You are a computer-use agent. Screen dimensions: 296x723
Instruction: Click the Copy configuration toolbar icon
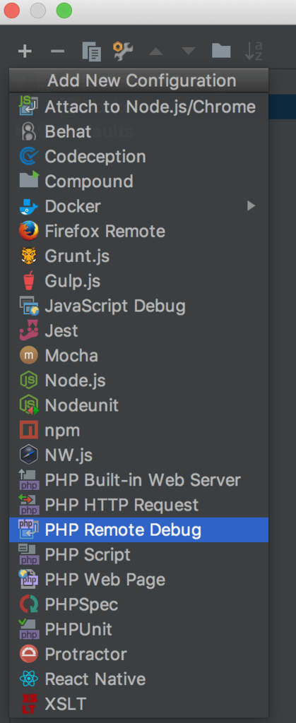[x=91, y=51]
